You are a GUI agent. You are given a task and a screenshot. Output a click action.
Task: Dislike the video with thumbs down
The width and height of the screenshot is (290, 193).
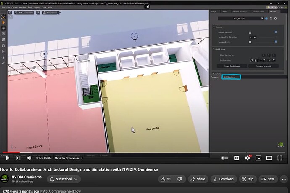click(179, 179)
